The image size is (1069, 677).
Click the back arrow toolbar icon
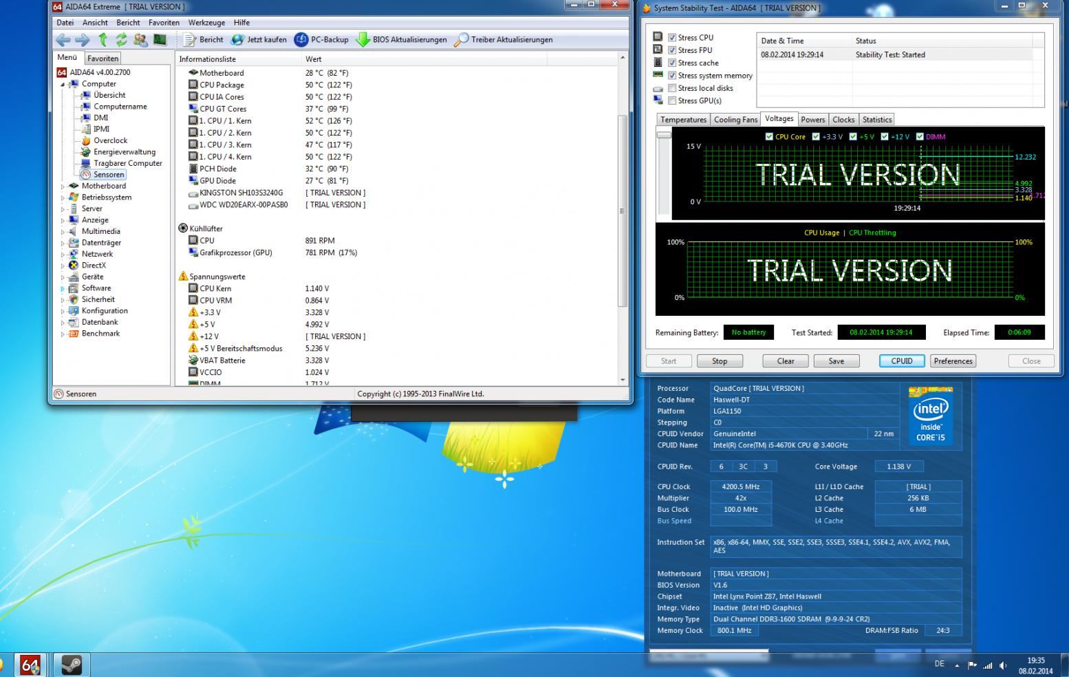coord(63,40)
